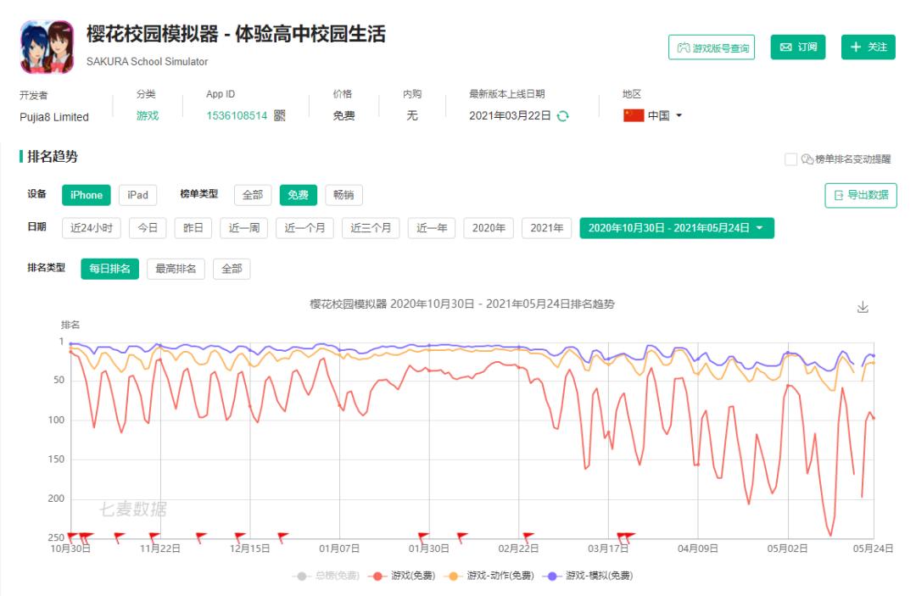Click the 排名趋势 section heading
916x596 pixels.
click(x=53, y=157)
